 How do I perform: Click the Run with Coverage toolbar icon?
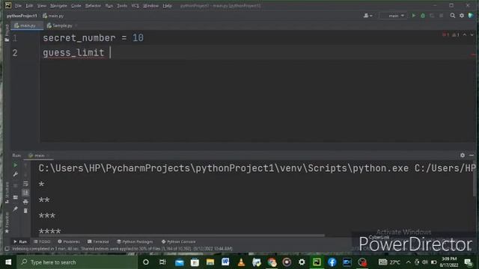432,16
